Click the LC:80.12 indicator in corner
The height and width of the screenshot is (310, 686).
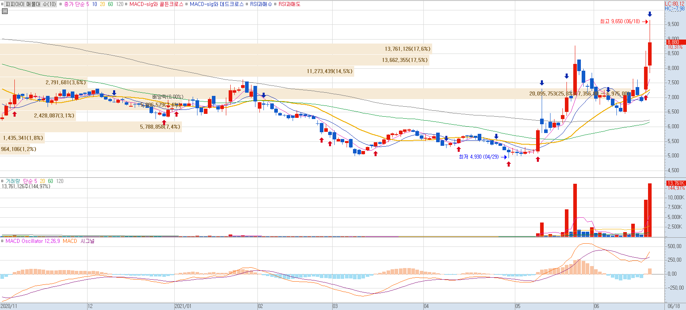[x=675, y=4]
